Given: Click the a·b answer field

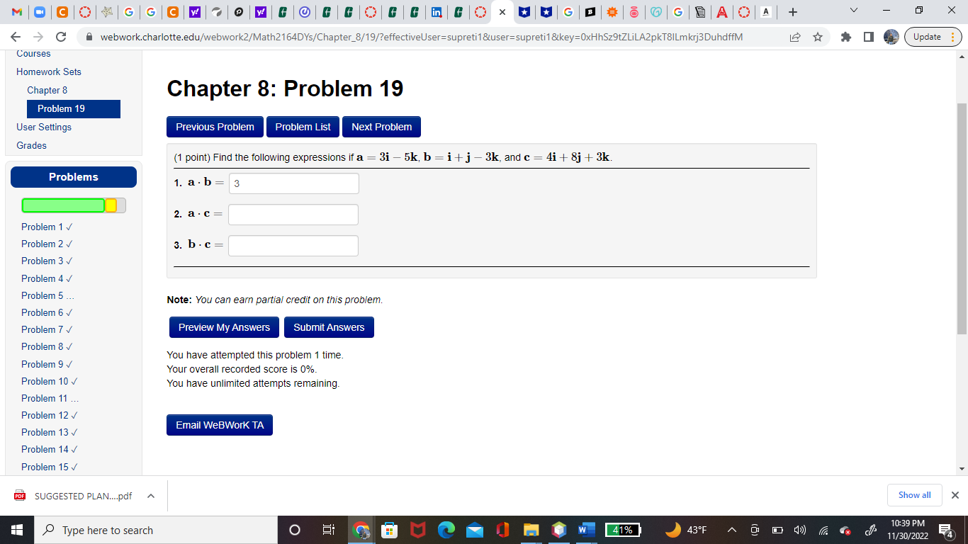Looking at the screenshot, I should (293, 183).
